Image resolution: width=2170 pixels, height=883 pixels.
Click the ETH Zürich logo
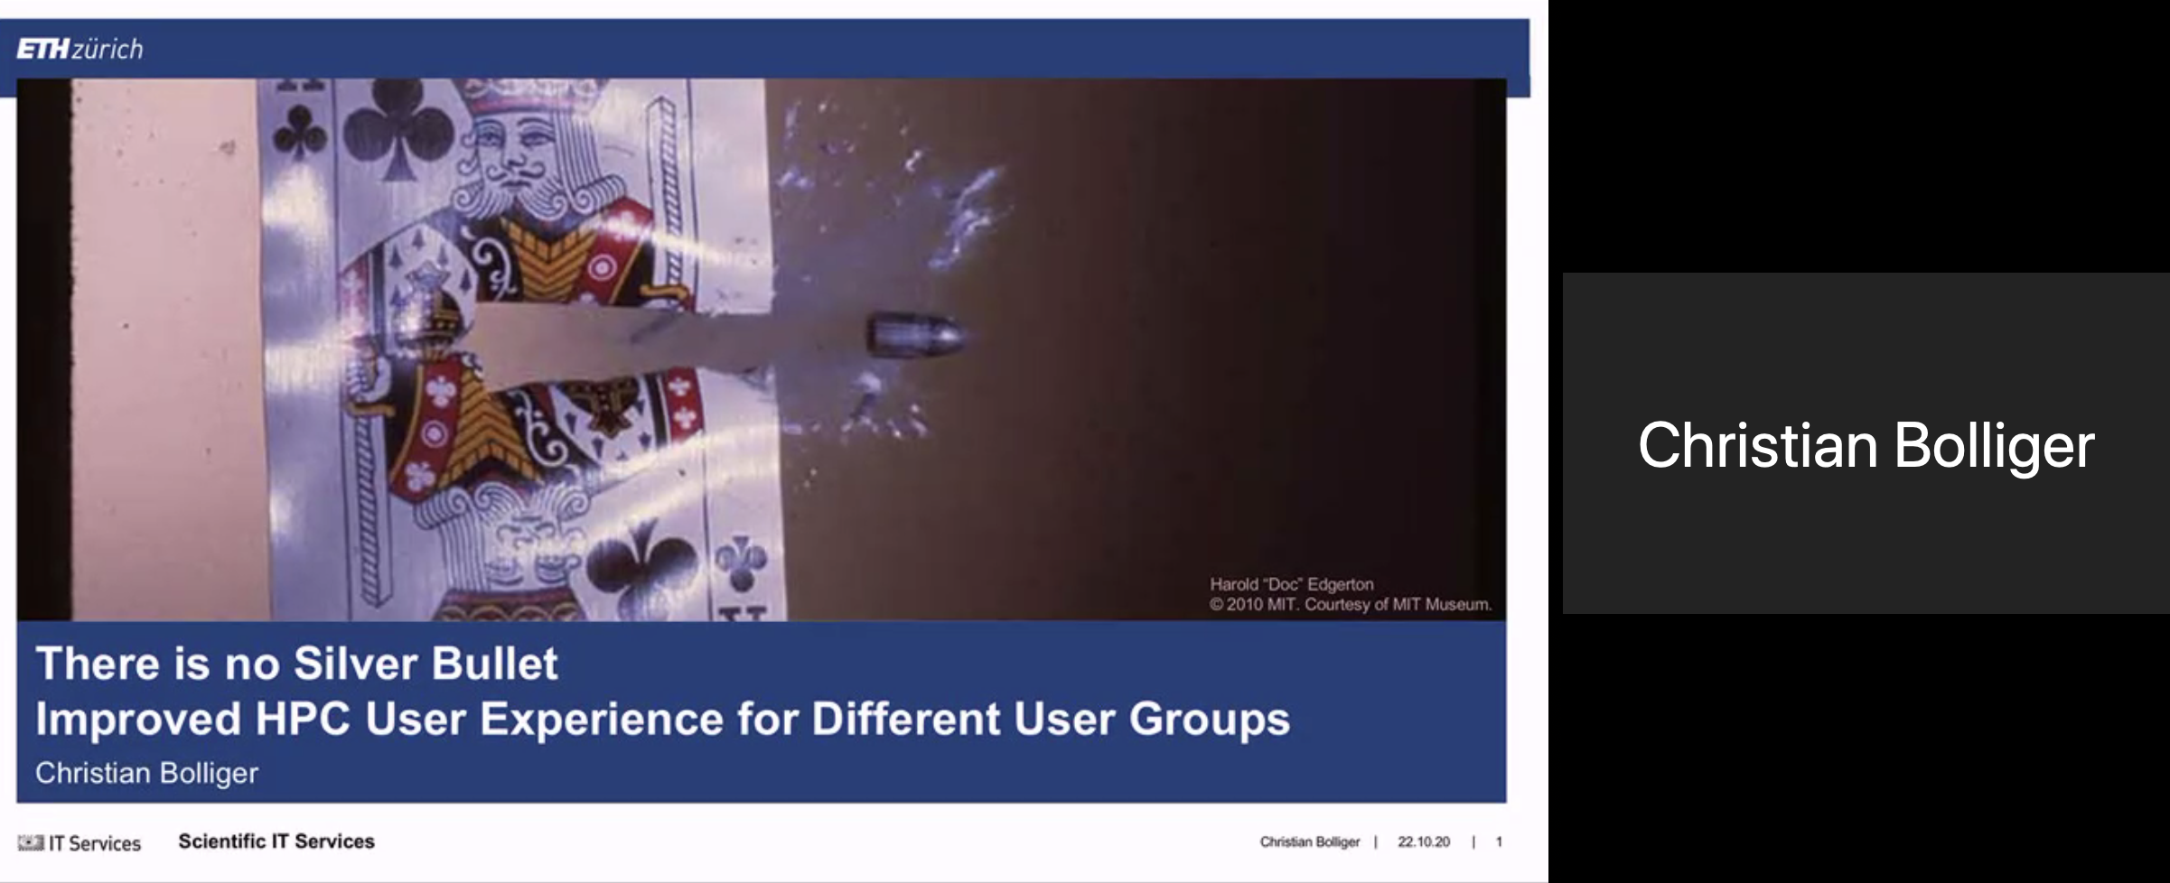tap(80, 49)
